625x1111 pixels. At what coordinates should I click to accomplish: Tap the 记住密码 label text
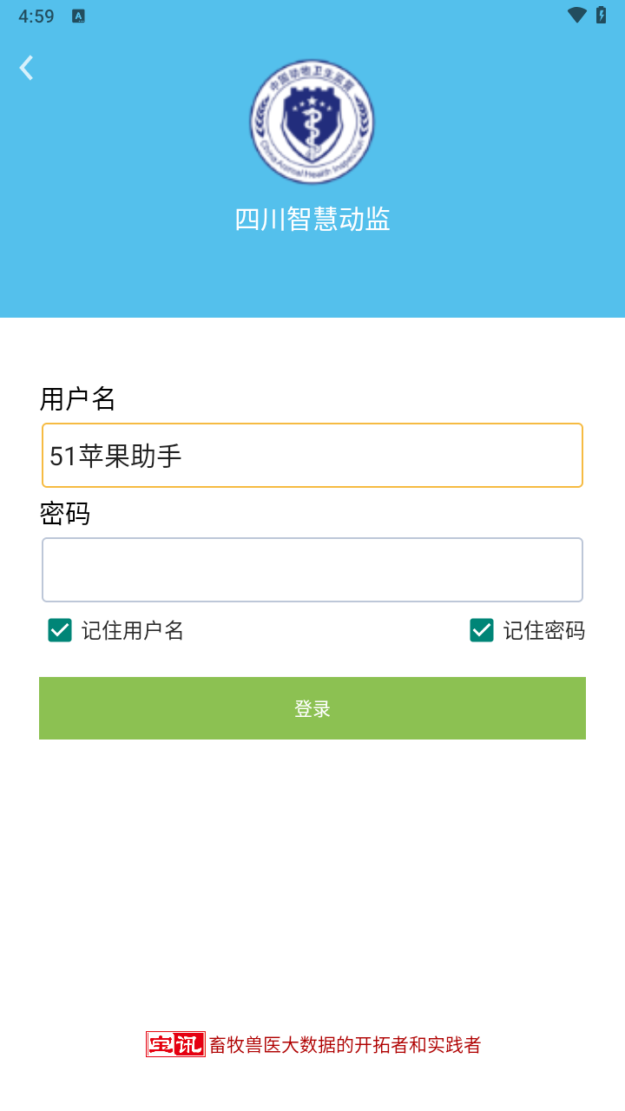coord(544,631)
